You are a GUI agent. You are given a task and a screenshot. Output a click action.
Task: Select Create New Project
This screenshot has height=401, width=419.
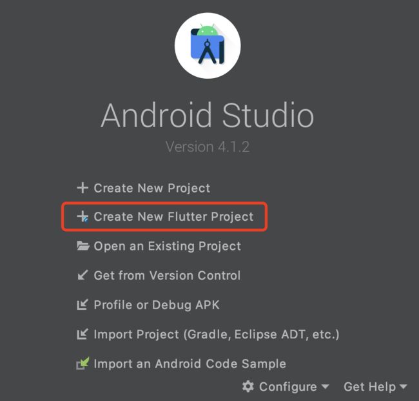(x=151, y=188)
